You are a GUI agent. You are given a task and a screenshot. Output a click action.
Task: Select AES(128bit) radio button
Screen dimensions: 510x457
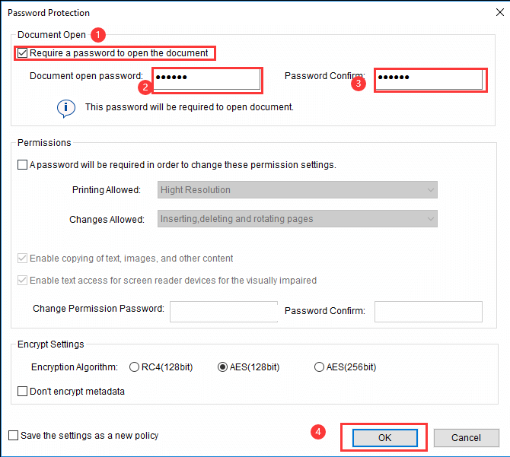(x=222, y=367)
